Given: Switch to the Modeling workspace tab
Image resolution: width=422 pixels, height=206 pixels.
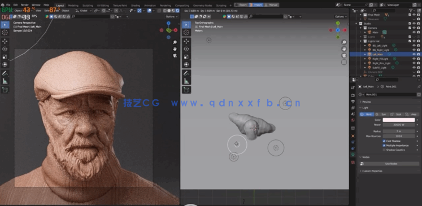Looking at the screenshot, I should (73, 6).
